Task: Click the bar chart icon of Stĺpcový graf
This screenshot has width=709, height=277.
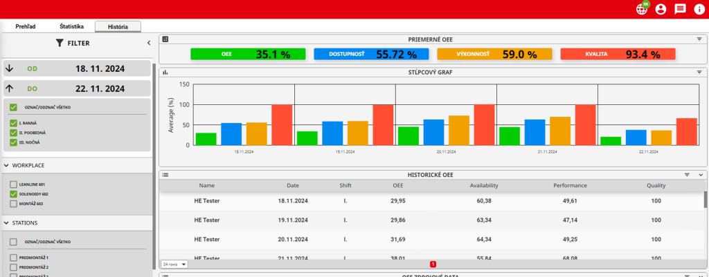Action: point(165,72)
